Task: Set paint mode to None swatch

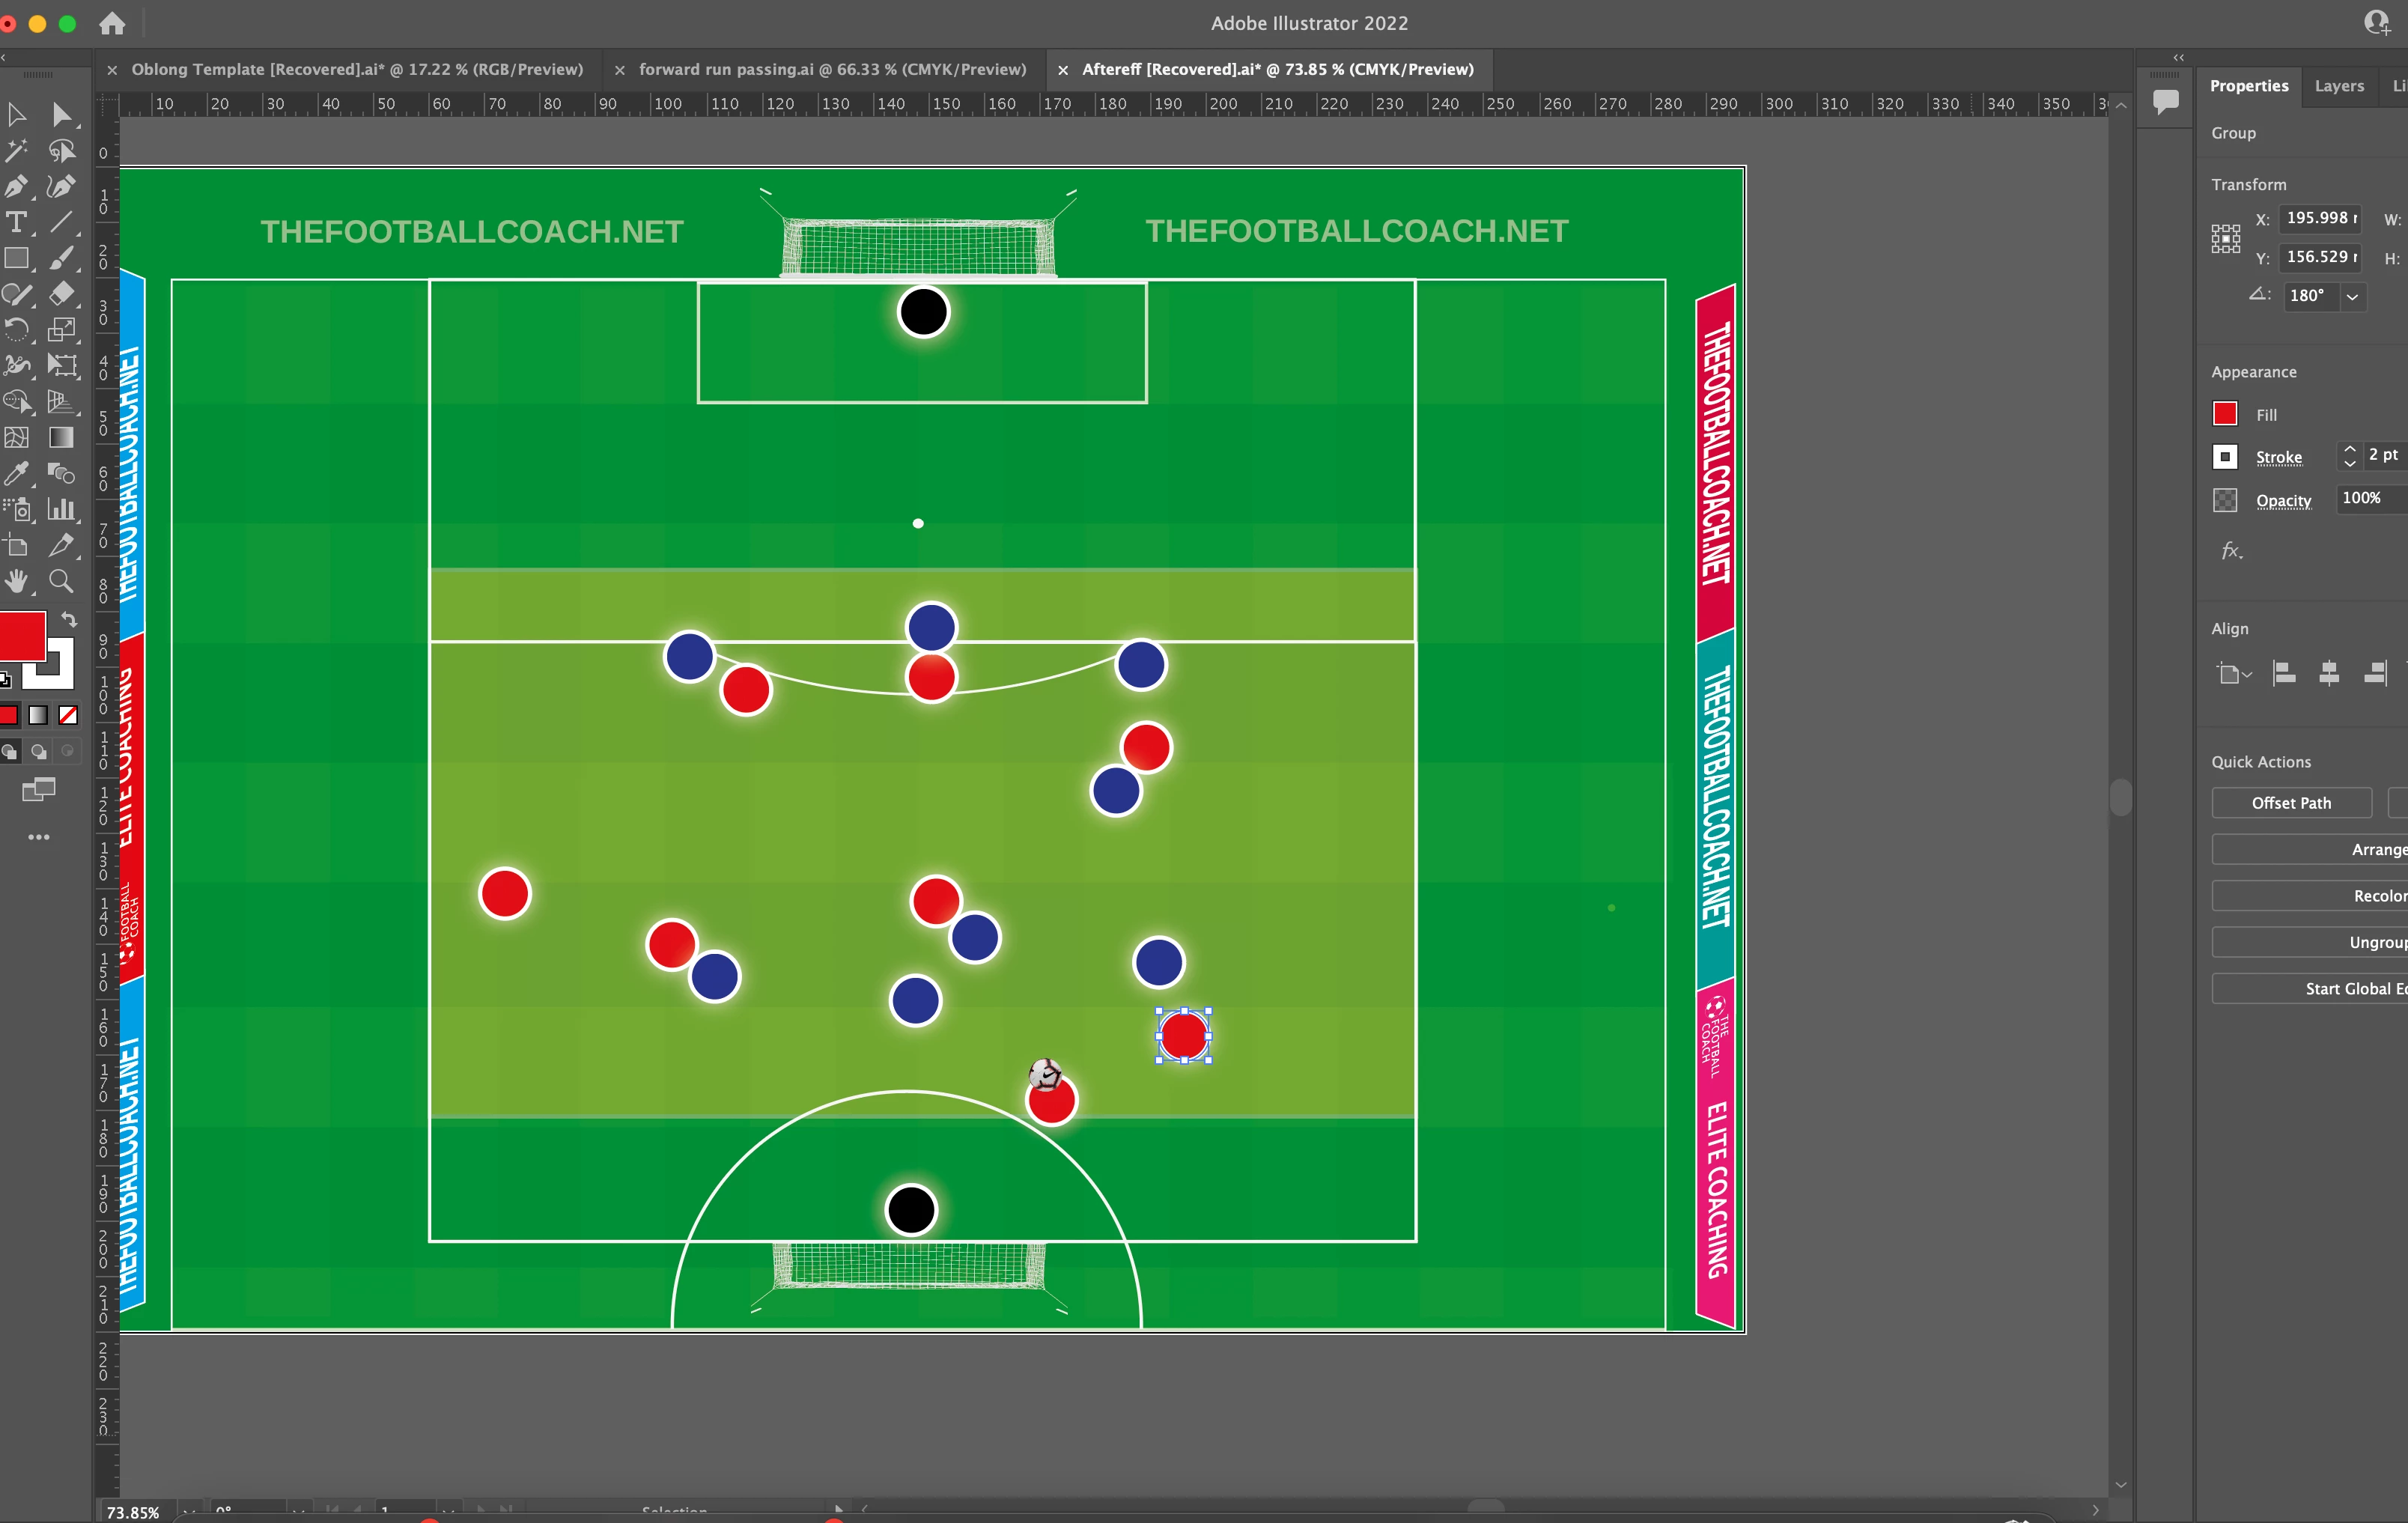Action: click(68, 715)
